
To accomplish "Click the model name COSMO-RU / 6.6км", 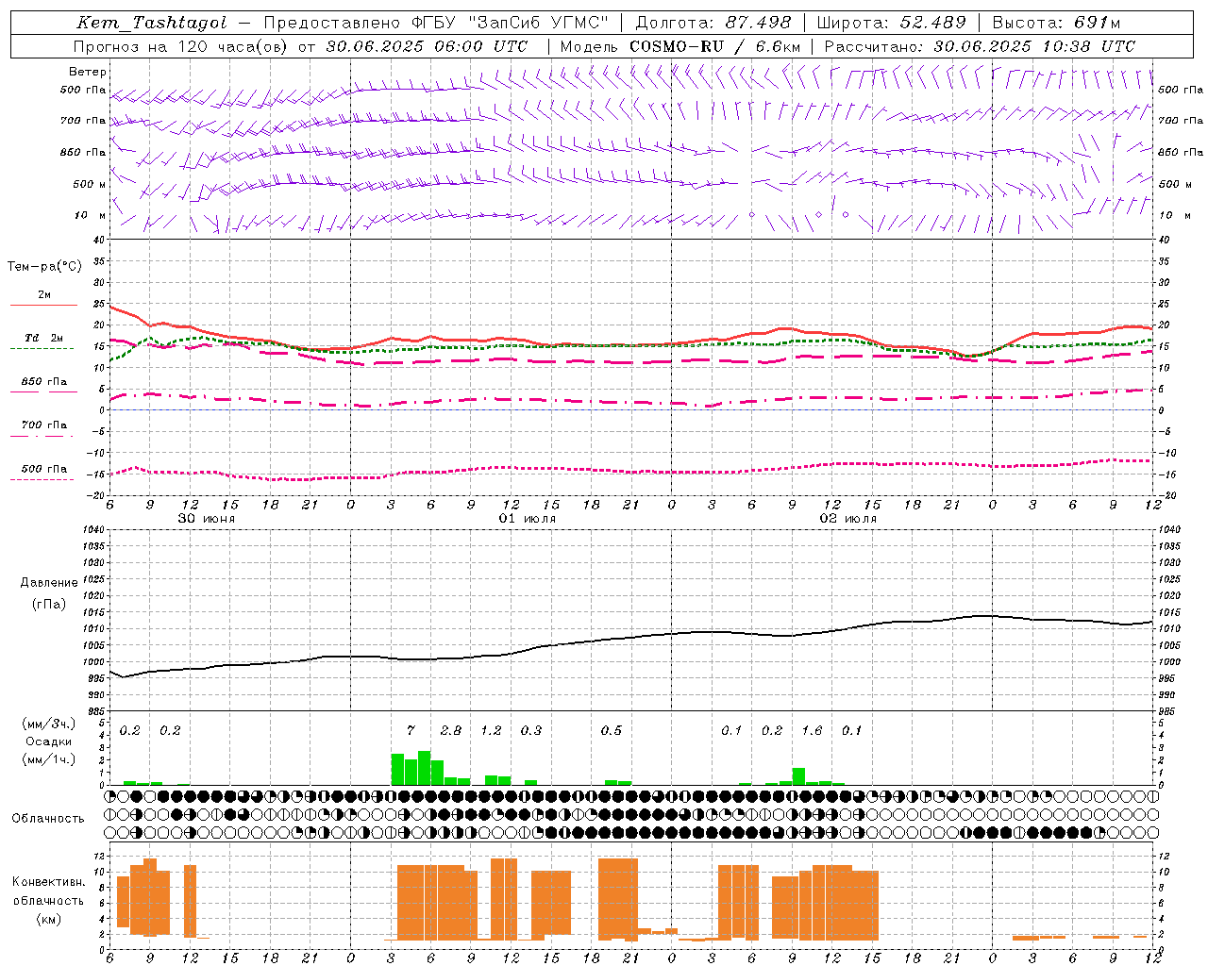I will (x=716, y=46).
